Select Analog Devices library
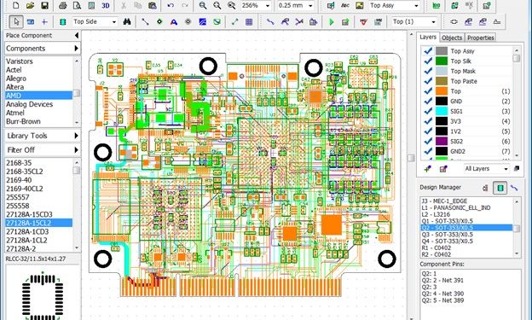 point(38,104)
